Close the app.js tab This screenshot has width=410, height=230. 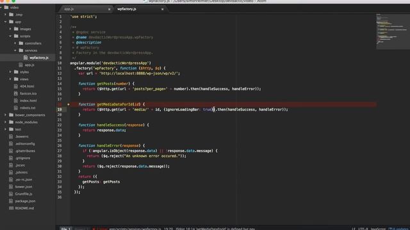109,9
